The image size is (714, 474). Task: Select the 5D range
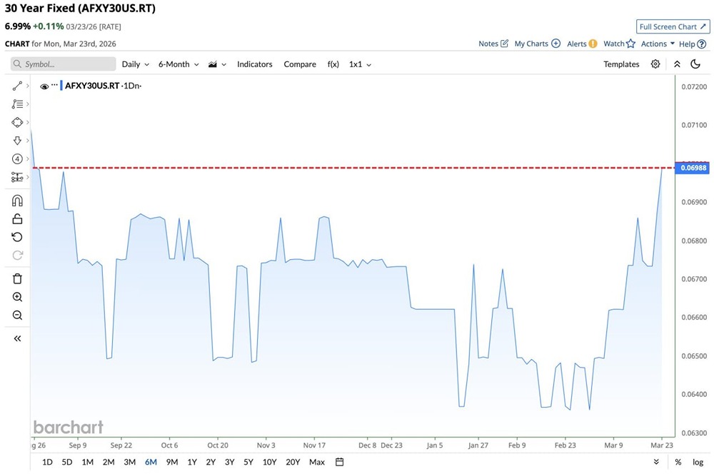pos(67,462)
